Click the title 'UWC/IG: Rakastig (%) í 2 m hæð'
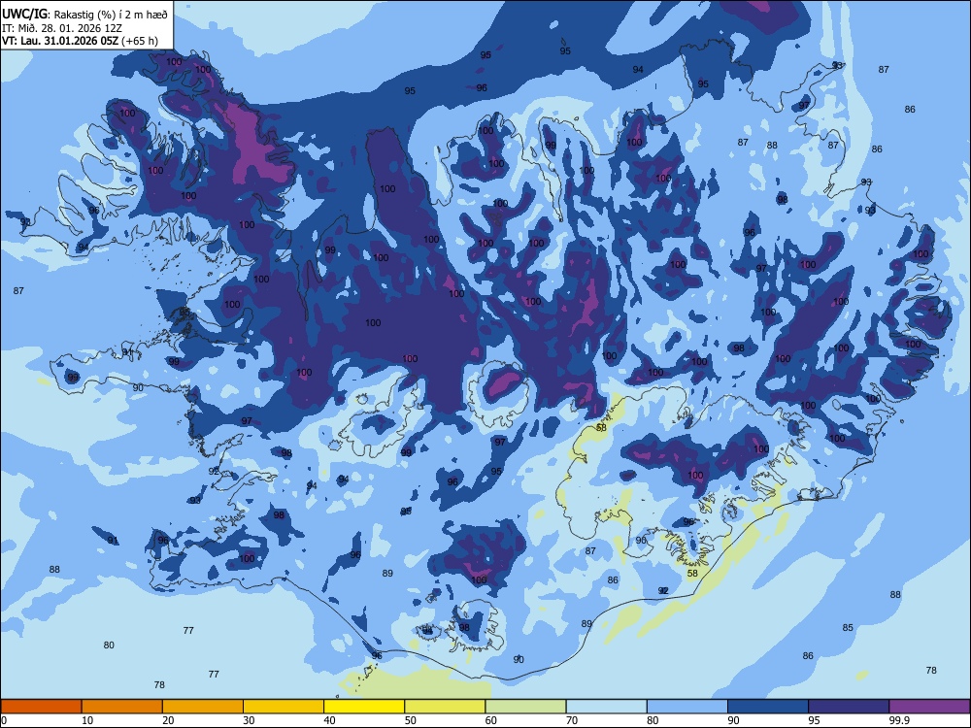The width and height of the screenshot is (971, 728). (x=84, y=15)
